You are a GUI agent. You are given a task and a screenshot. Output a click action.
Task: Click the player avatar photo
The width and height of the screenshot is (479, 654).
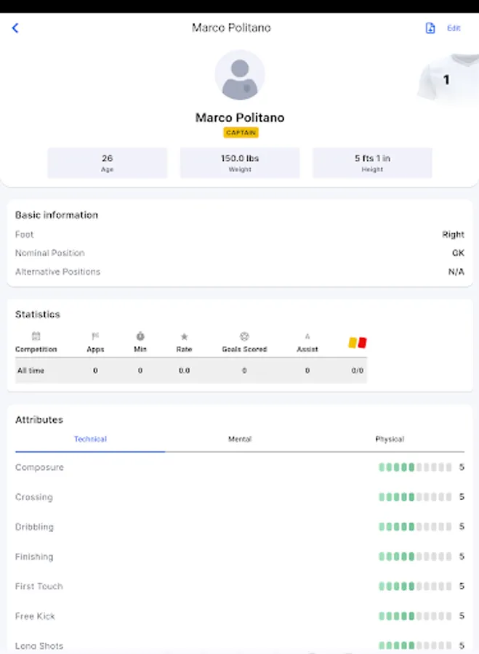click(x=240, y=75)
